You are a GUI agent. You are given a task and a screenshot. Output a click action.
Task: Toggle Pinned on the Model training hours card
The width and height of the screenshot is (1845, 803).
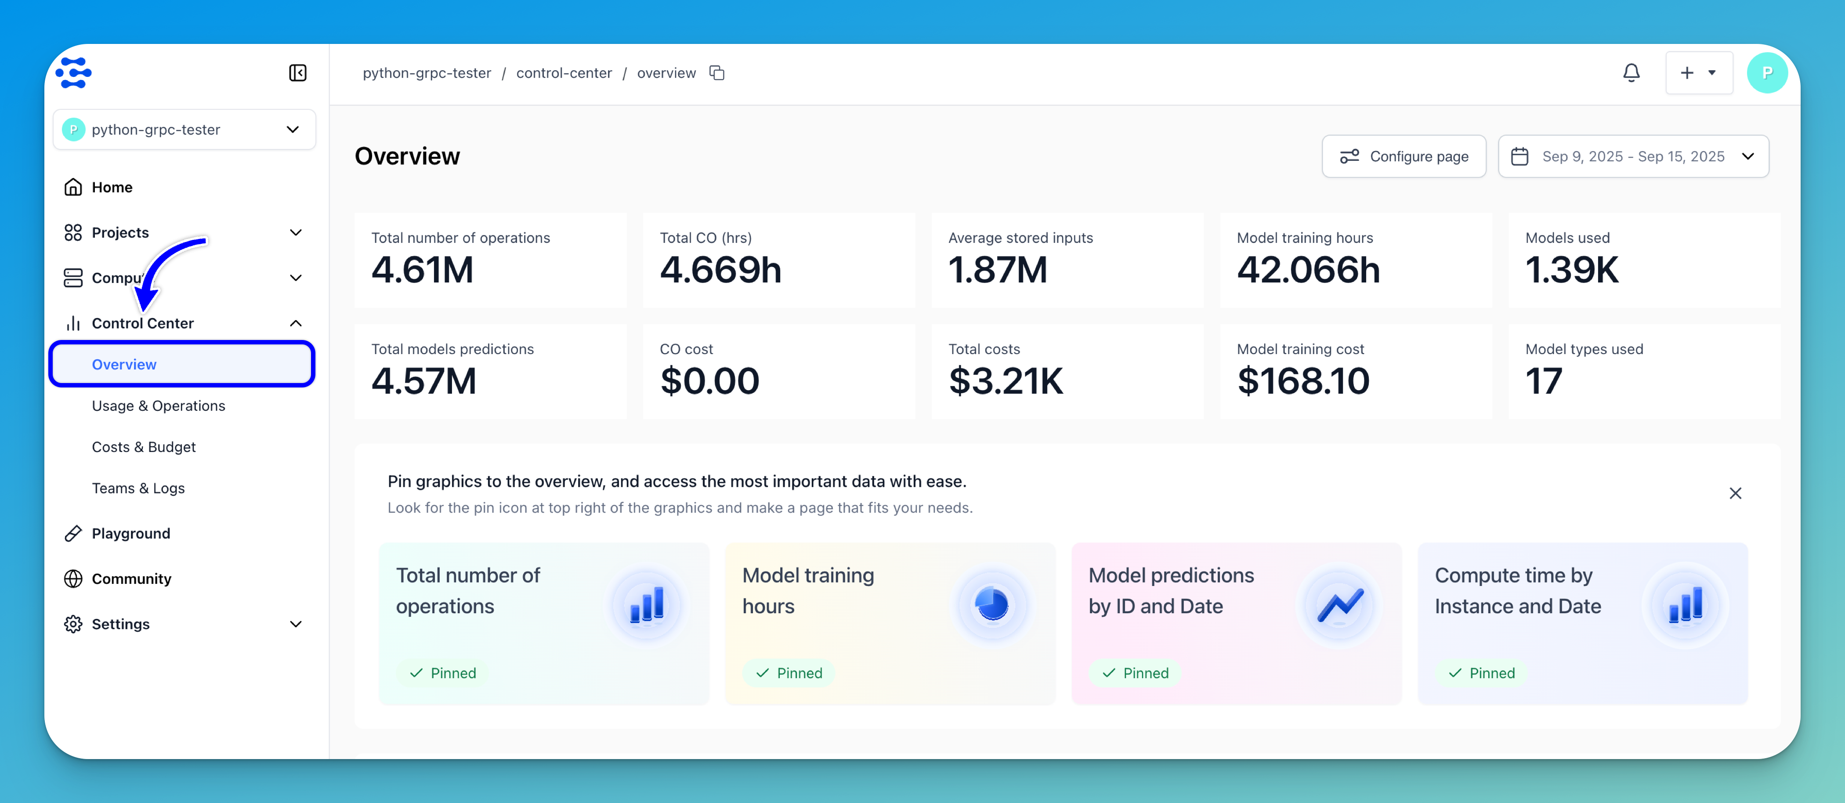pos(789,673)
